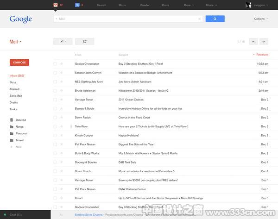The height and width of the screenshot is (219, 278).
Task: Star the Kmart email
Action: (x=62, y=198)
